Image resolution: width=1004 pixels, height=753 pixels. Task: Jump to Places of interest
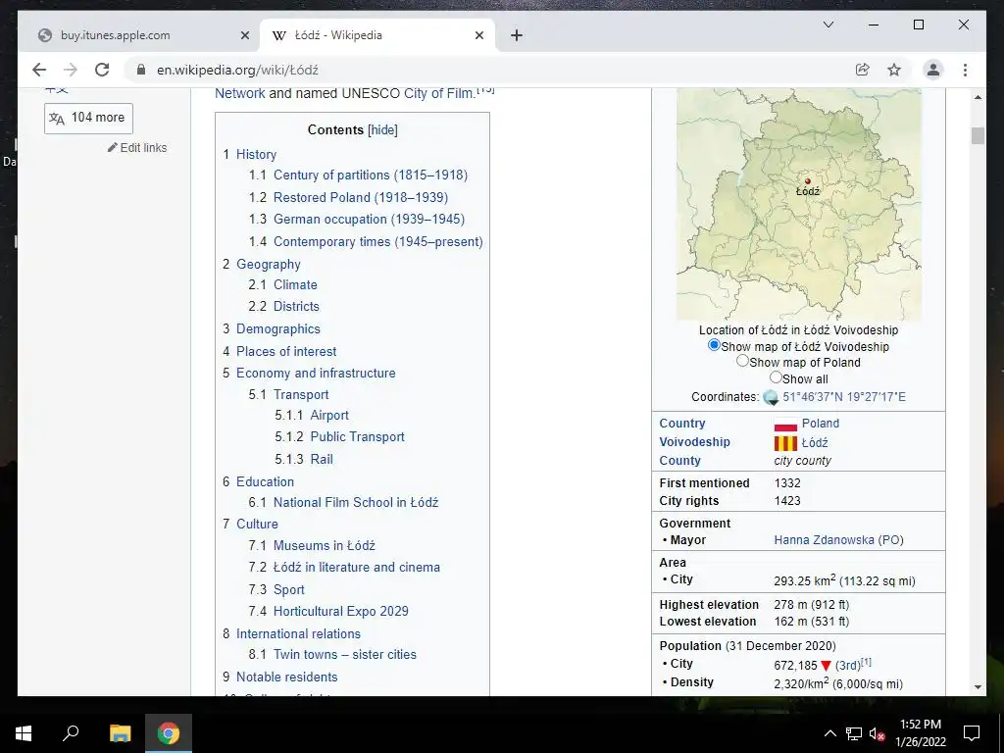[286, 352]
